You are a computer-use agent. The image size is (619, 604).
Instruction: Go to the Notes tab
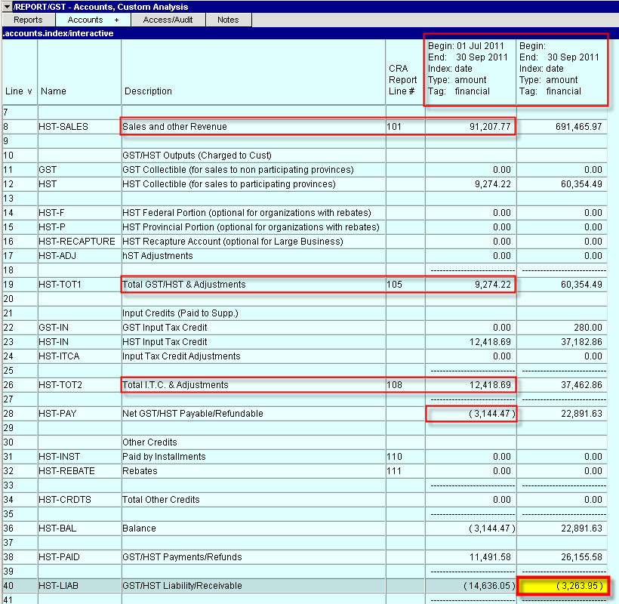click(x=228, y=20)
